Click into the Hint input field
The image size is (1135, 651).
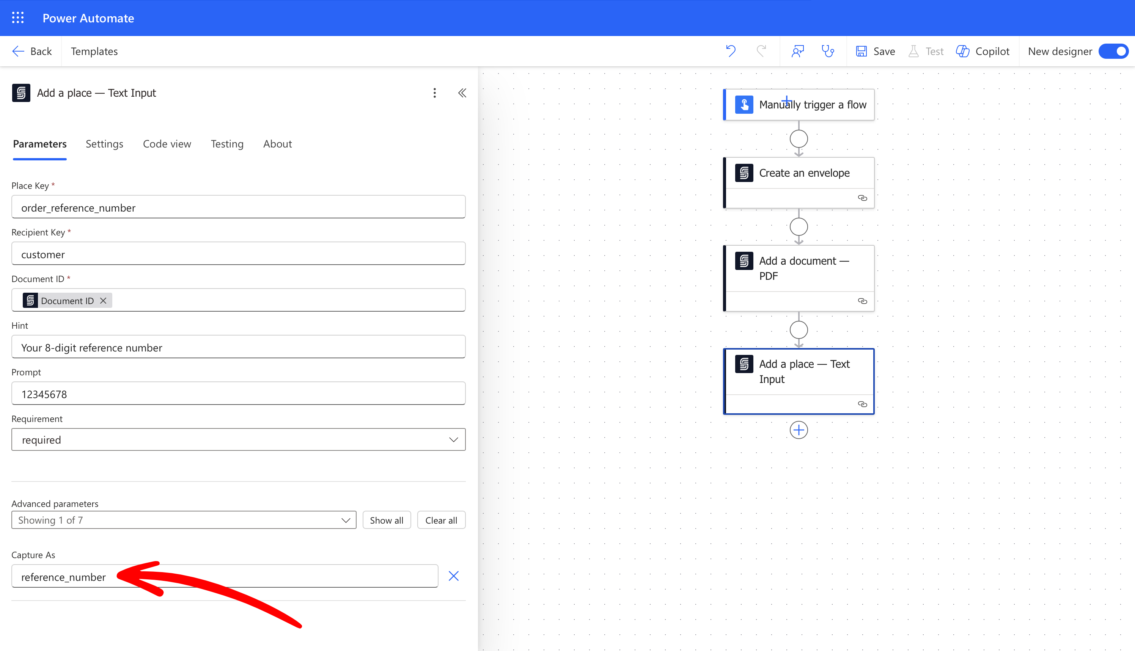pyautogui.click(x=238, y=347)
